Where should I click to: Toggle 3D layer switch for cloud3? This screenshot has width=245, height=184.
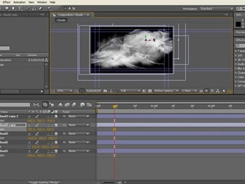(x=56, y=134)
